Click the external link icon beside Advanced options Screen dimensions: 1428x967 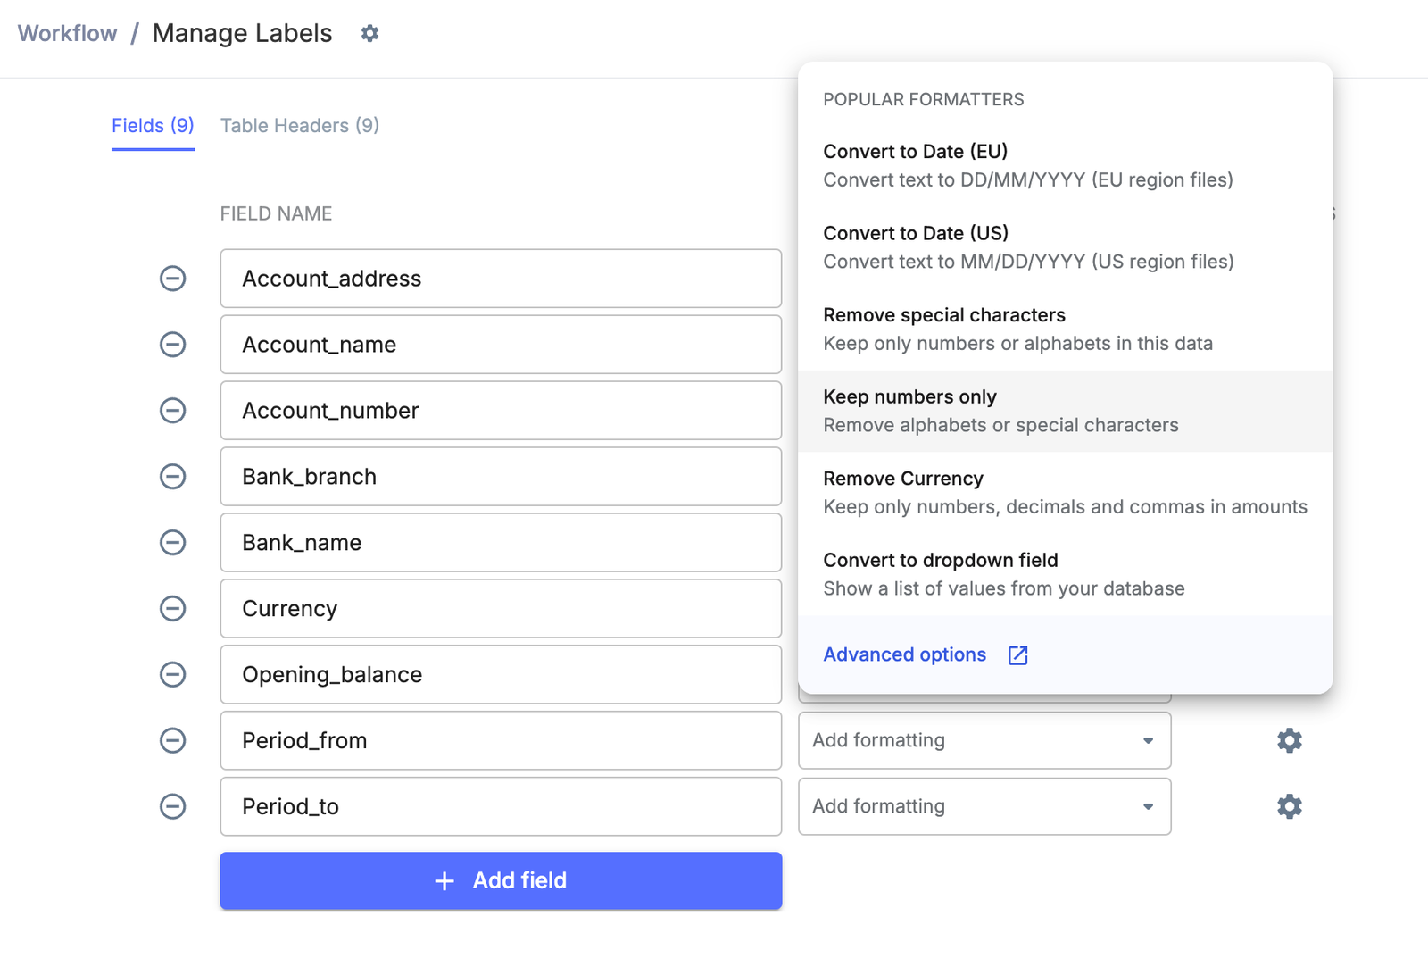[1017, 654]
